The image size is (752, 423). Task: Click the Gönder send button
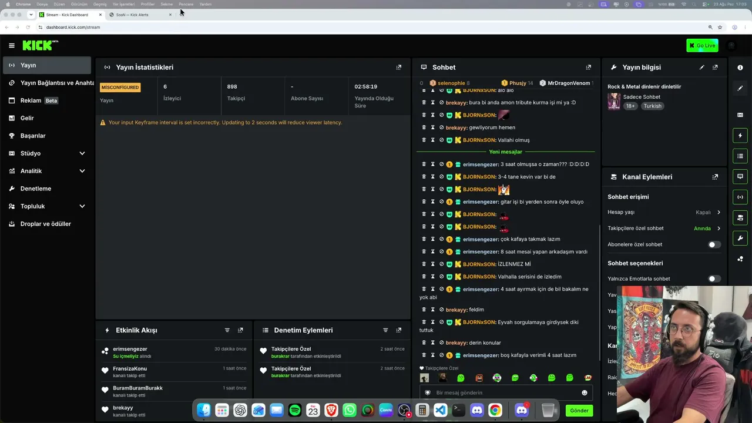pos(579,411)
